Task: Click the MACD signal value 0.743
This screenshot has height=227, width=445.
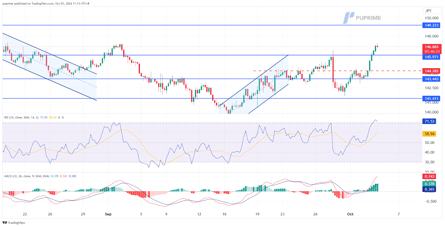Action: point(429,176)
